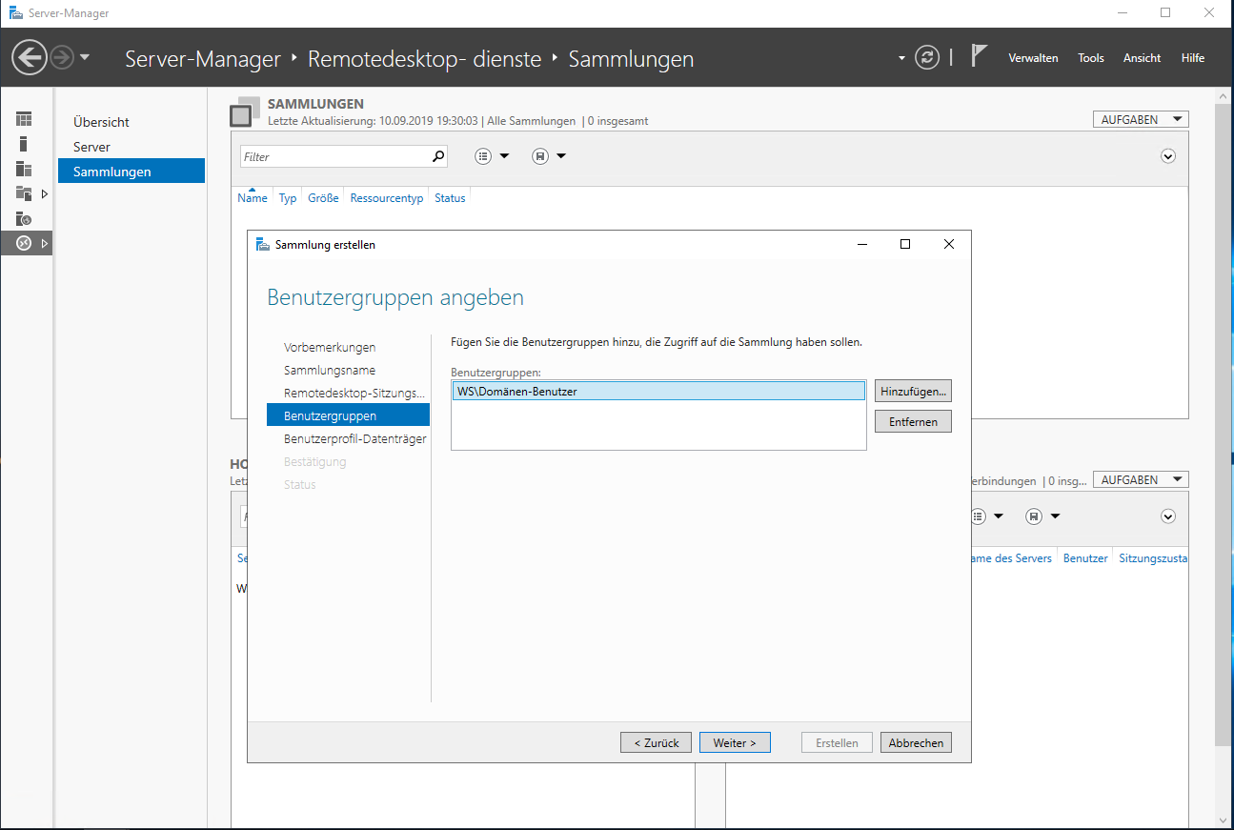Open the navigation history dropdown arrow

click(85, 58)
